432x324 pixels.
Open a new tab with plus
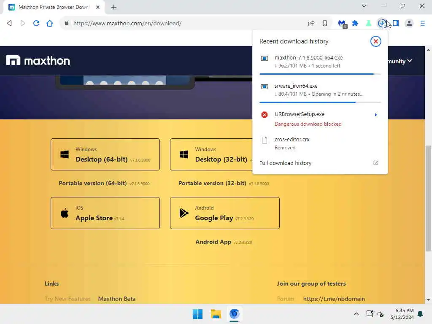tap(114, 7)
